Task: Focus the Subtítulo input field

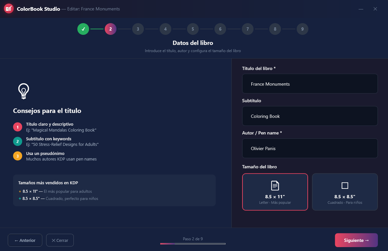Action: 310,116
